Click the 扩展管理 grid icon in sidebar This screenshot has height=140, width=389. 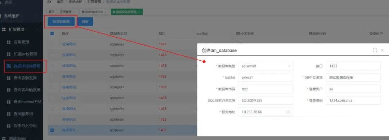[x=4, y=29]
